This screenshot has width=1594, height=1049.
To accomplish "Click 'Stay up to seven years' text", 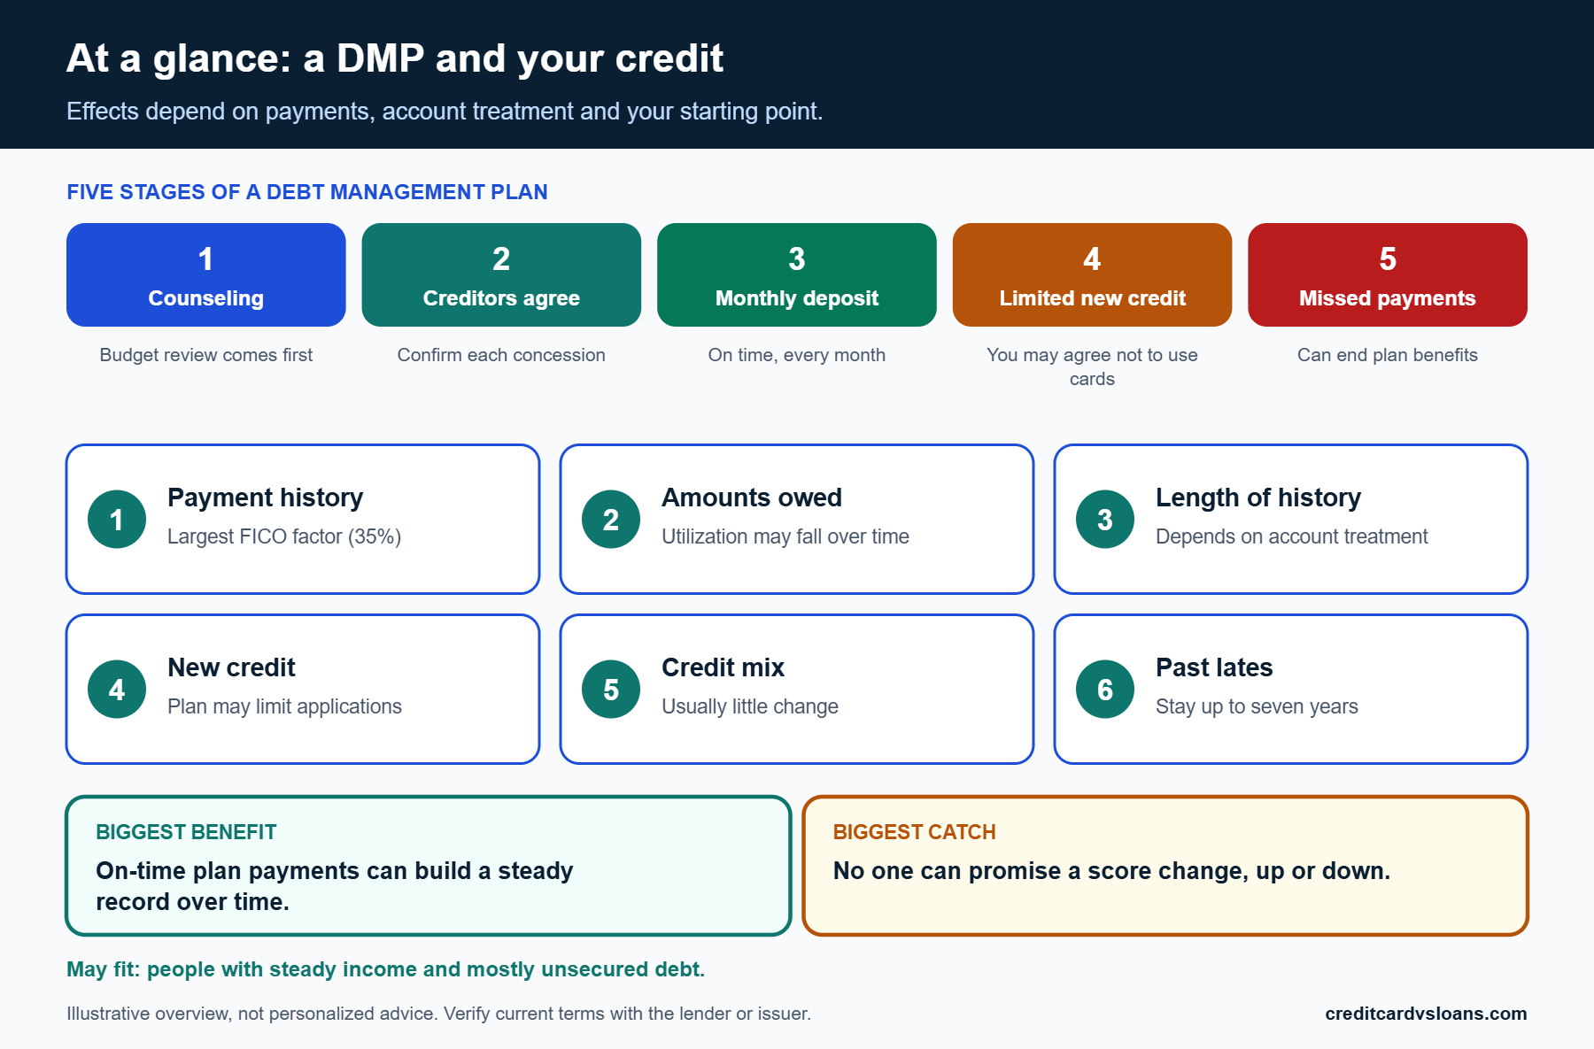I will (x=1257, y=706).
